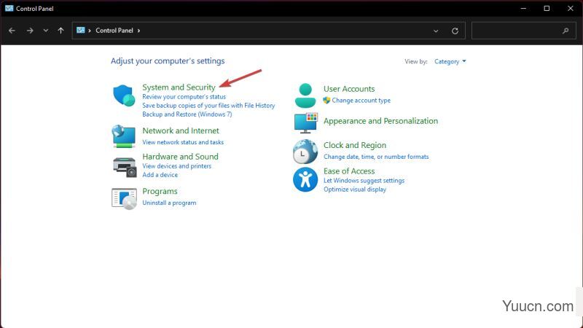Viewport: 583px width, 328px height.
Task: Expand chevron before Control Panel breadcrumb
Action: 90,31
